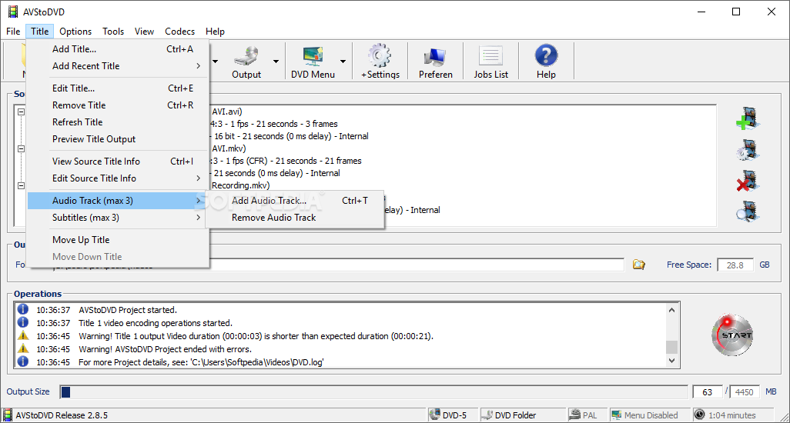The image size is (790, 423).
Task: Click the Free Space value field 28.8
Action: coord(735,265)
